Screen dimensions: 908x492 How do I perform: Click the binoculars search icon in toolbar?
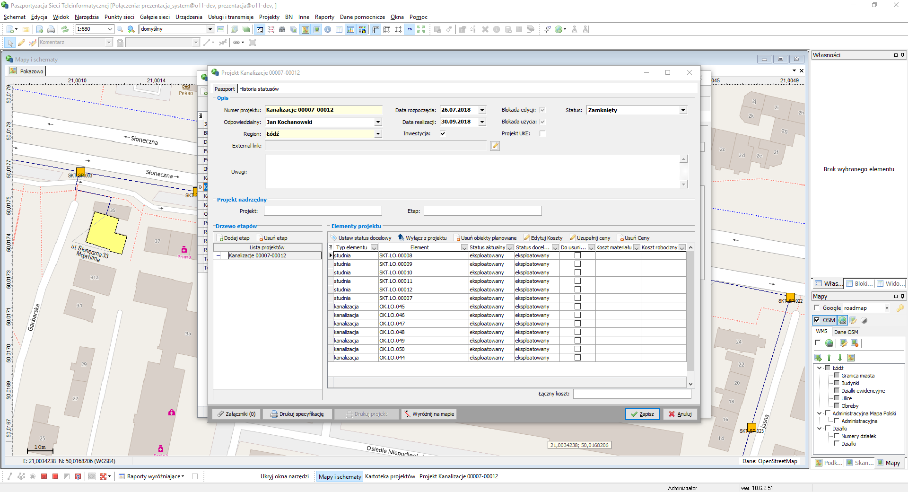(x=282, y=29)
